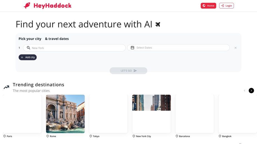Open the Select Dates field
Viewport: 257px width, 144px height.
click(178, 48)
